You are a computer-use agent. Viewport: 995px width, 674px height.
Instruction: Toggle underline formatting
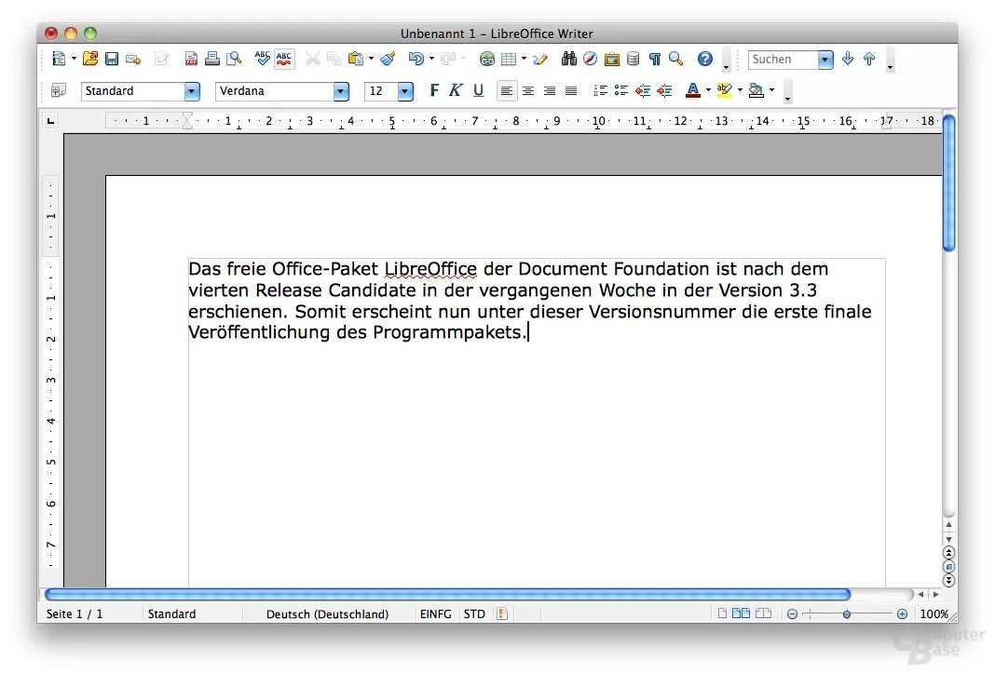(x=477, y=90)
